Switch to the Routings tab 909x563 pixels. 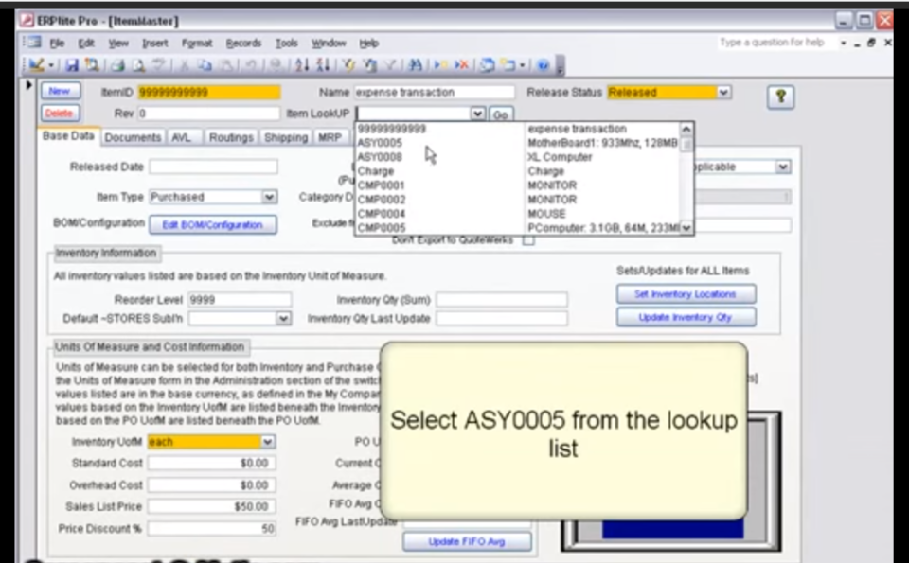(x=231, y=137)
